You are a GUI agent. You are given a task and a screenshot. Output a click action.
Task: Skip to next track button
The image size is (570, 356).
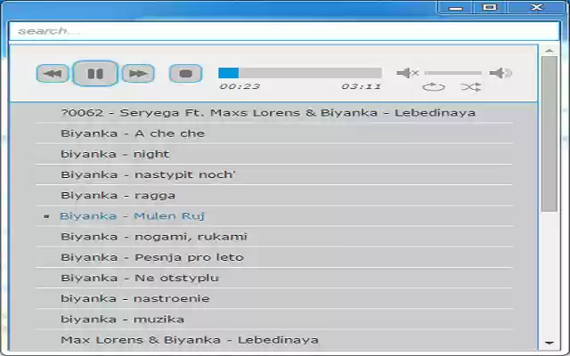[138, 74]
